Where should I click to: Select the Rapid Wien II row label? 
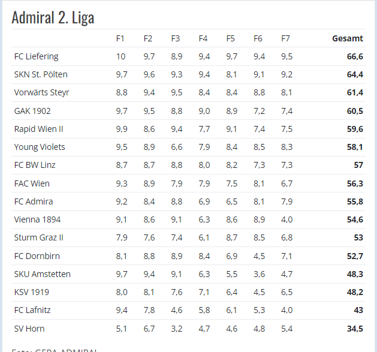pyautogui.click(x=38, y=129)
